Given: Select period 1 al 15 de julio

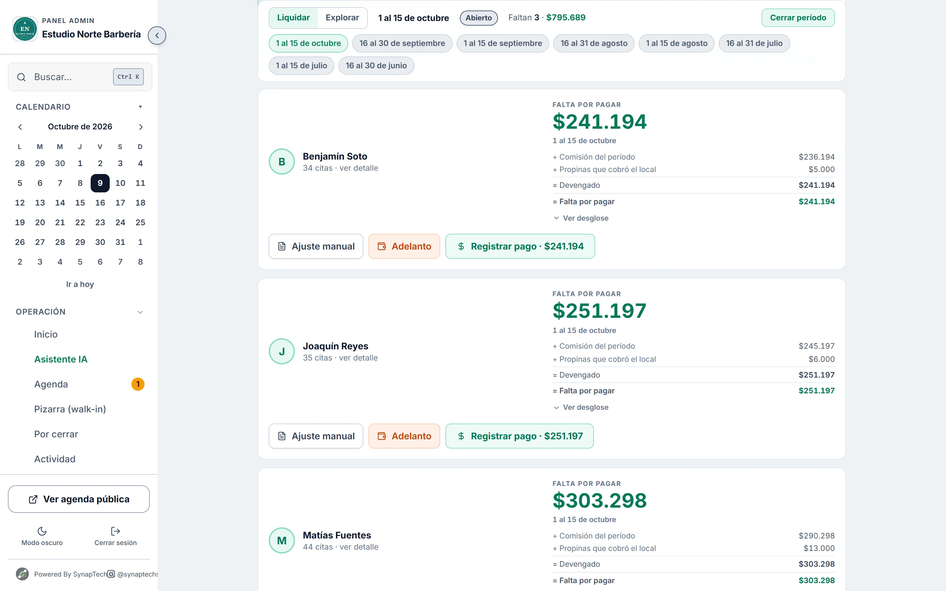Looking at the screenshot, I should pos(302,66).
